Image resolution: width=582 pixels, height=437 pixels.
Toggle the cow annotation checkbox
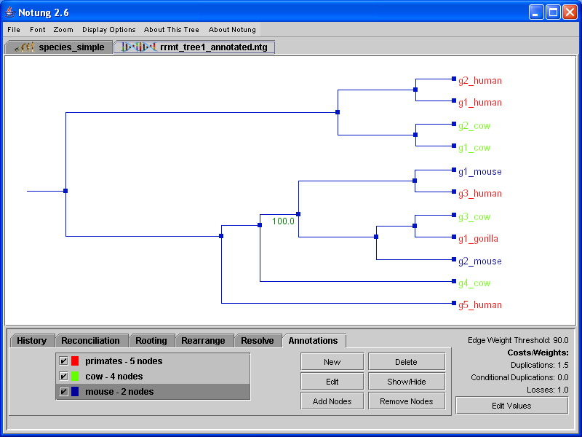point(63,377)
